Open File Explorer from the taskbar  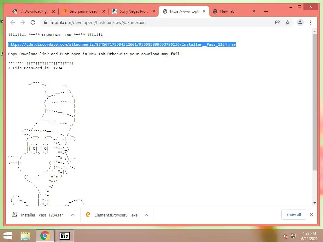pos(26,236)
